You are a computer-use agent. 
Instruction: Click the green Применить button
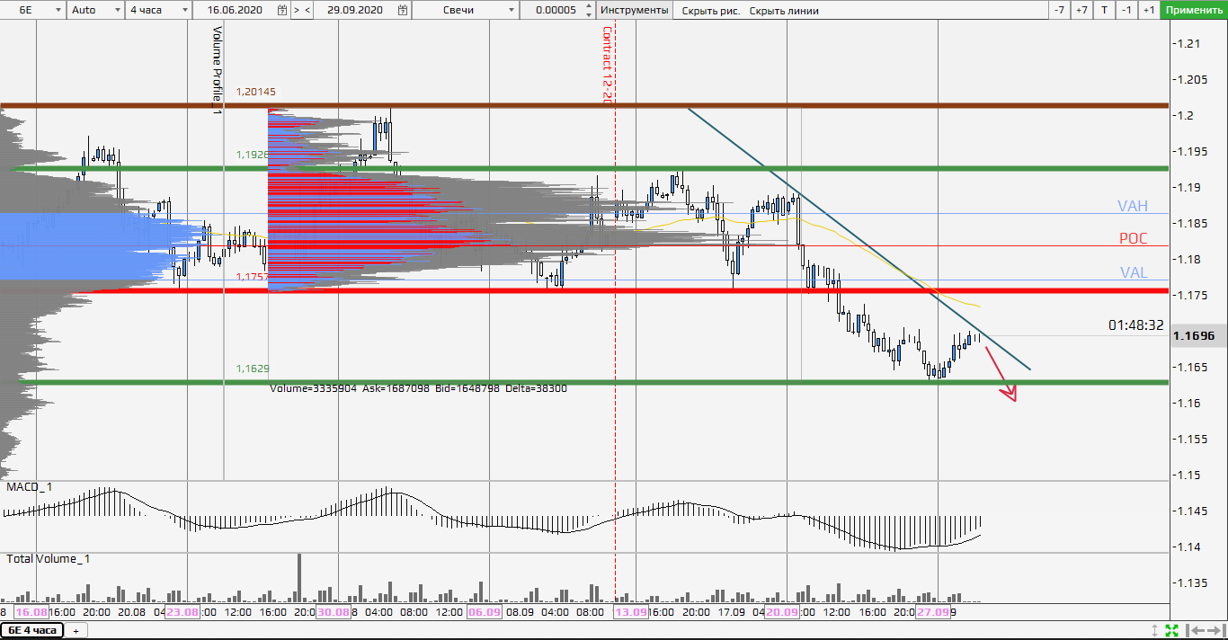coord(1193,10)
